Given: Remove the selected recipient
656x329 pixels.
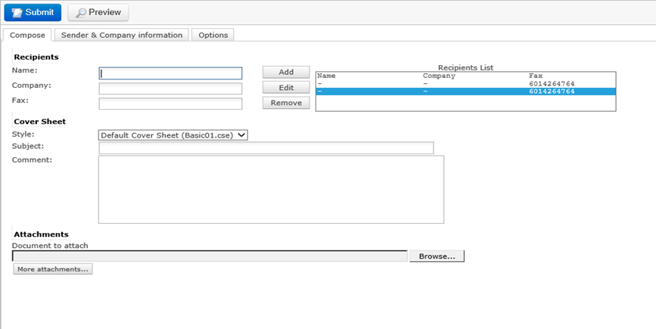Looking at the screenshot, I should [x=286, y=103].
